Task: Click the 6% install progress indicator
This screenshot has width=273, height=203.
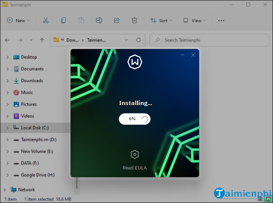Action: (135, 119)
